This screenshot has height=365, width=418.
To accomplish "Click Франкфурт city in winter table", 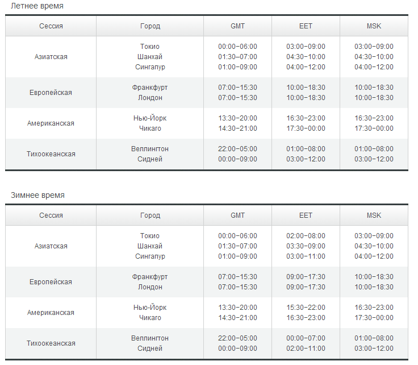I will coord(150,277).
